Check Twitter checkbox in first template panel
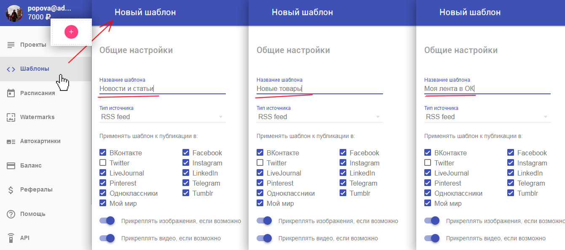 click(103, 163)
